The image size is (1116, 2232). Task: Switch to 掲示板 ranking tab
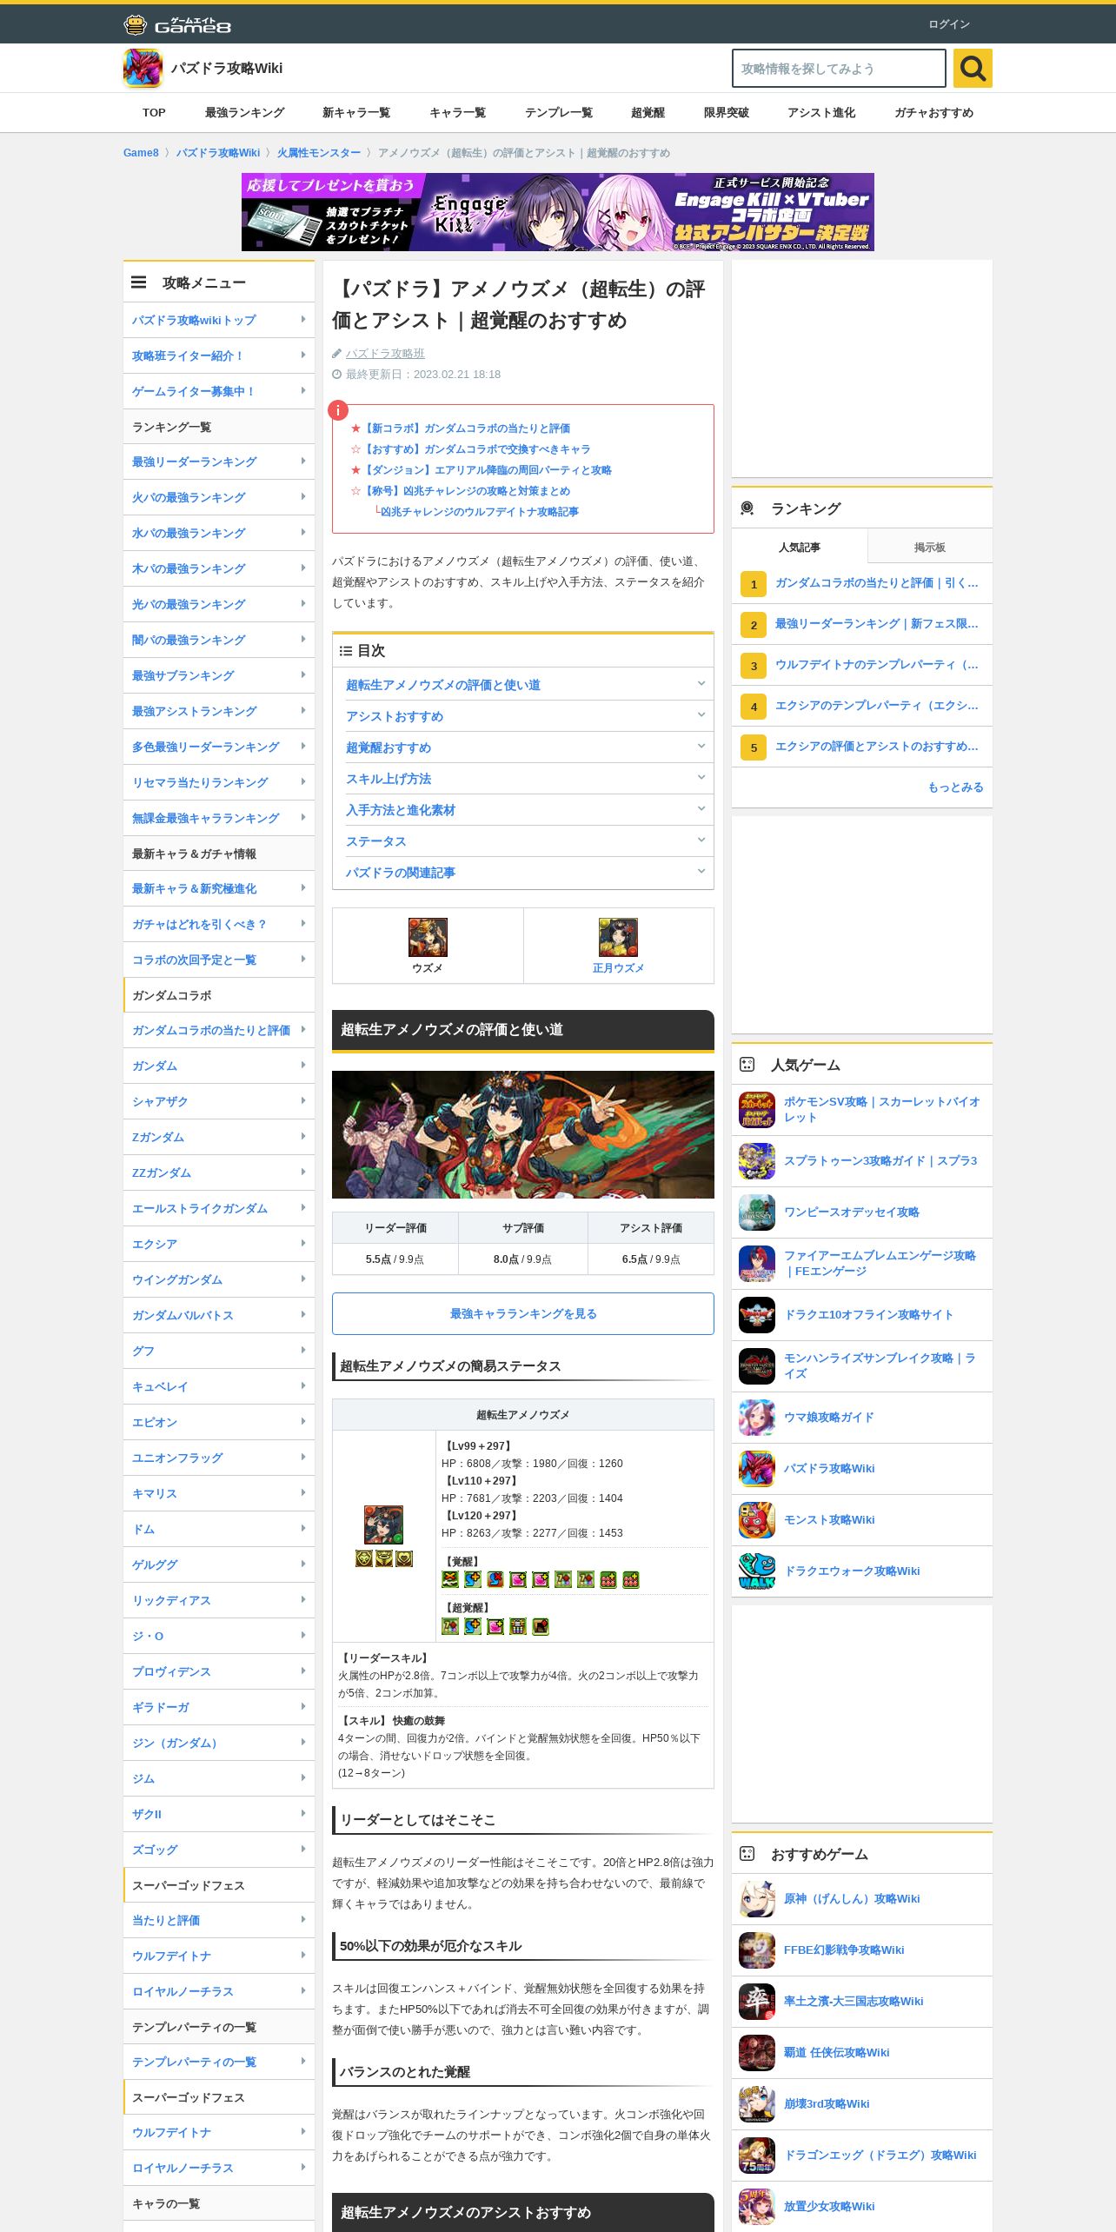(x=930, y=547)
